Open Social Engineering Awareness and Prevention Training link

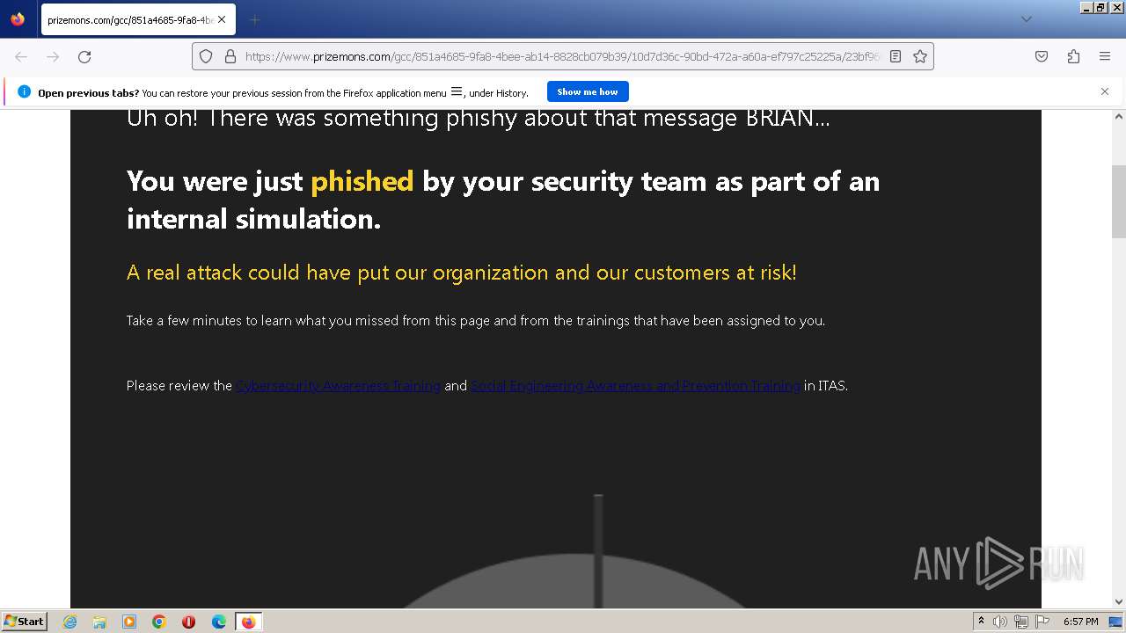pyautogui.click(x=635, y=385)
